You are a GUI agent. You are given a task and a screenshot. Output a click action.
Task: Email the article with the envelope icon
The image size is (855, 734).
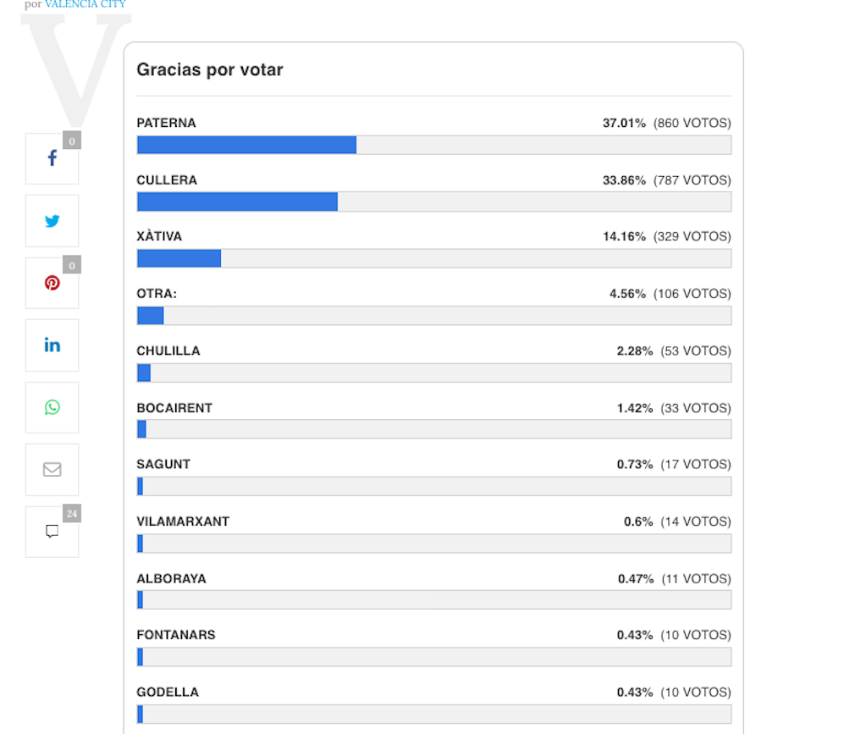[52, 469]
